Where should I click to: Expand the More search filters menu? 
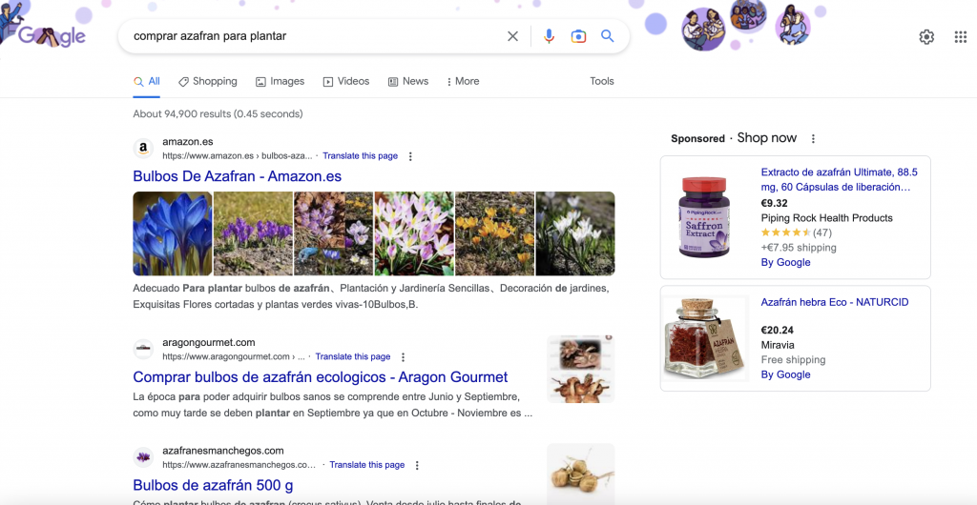point(463,82)
